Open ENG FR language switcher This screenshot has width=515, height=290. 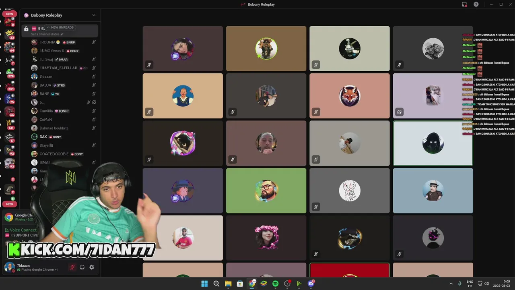pos(470,284)
